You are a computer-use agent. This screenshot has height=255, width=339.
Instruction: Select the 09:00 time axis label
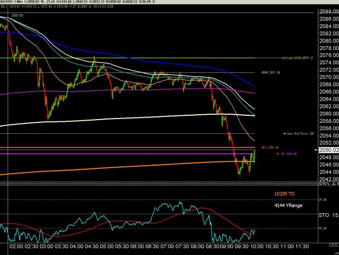coord(227,246)
